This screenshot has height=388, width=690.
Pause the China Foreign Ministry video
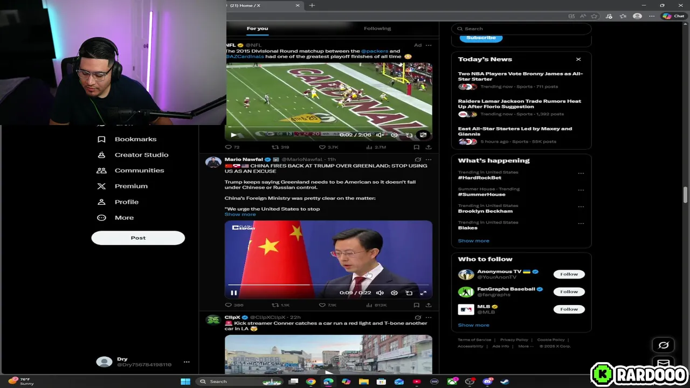234,293
